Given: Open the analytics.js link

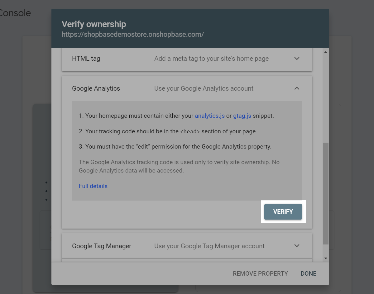Looking at the screenshot, I should [x=210, y=116].
